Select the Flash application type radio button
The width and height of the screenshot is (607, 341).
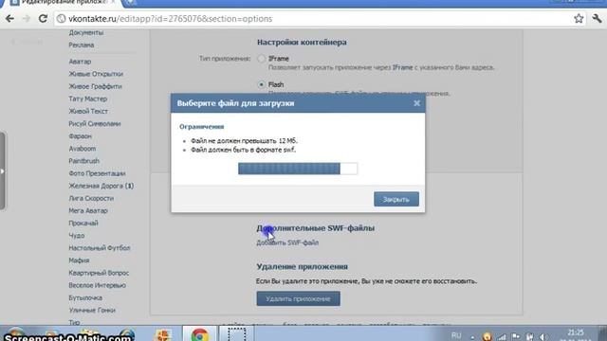(x=262, y=84)
